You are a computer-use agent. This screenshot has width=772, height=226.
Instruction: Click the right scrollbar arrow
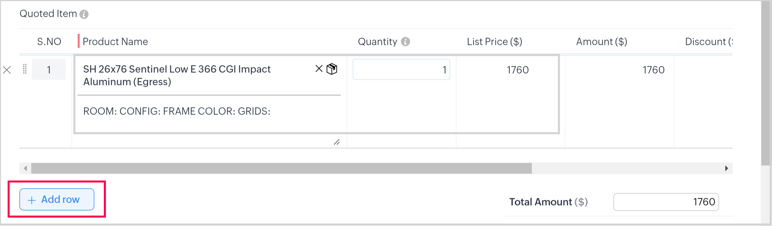point(726,168)
